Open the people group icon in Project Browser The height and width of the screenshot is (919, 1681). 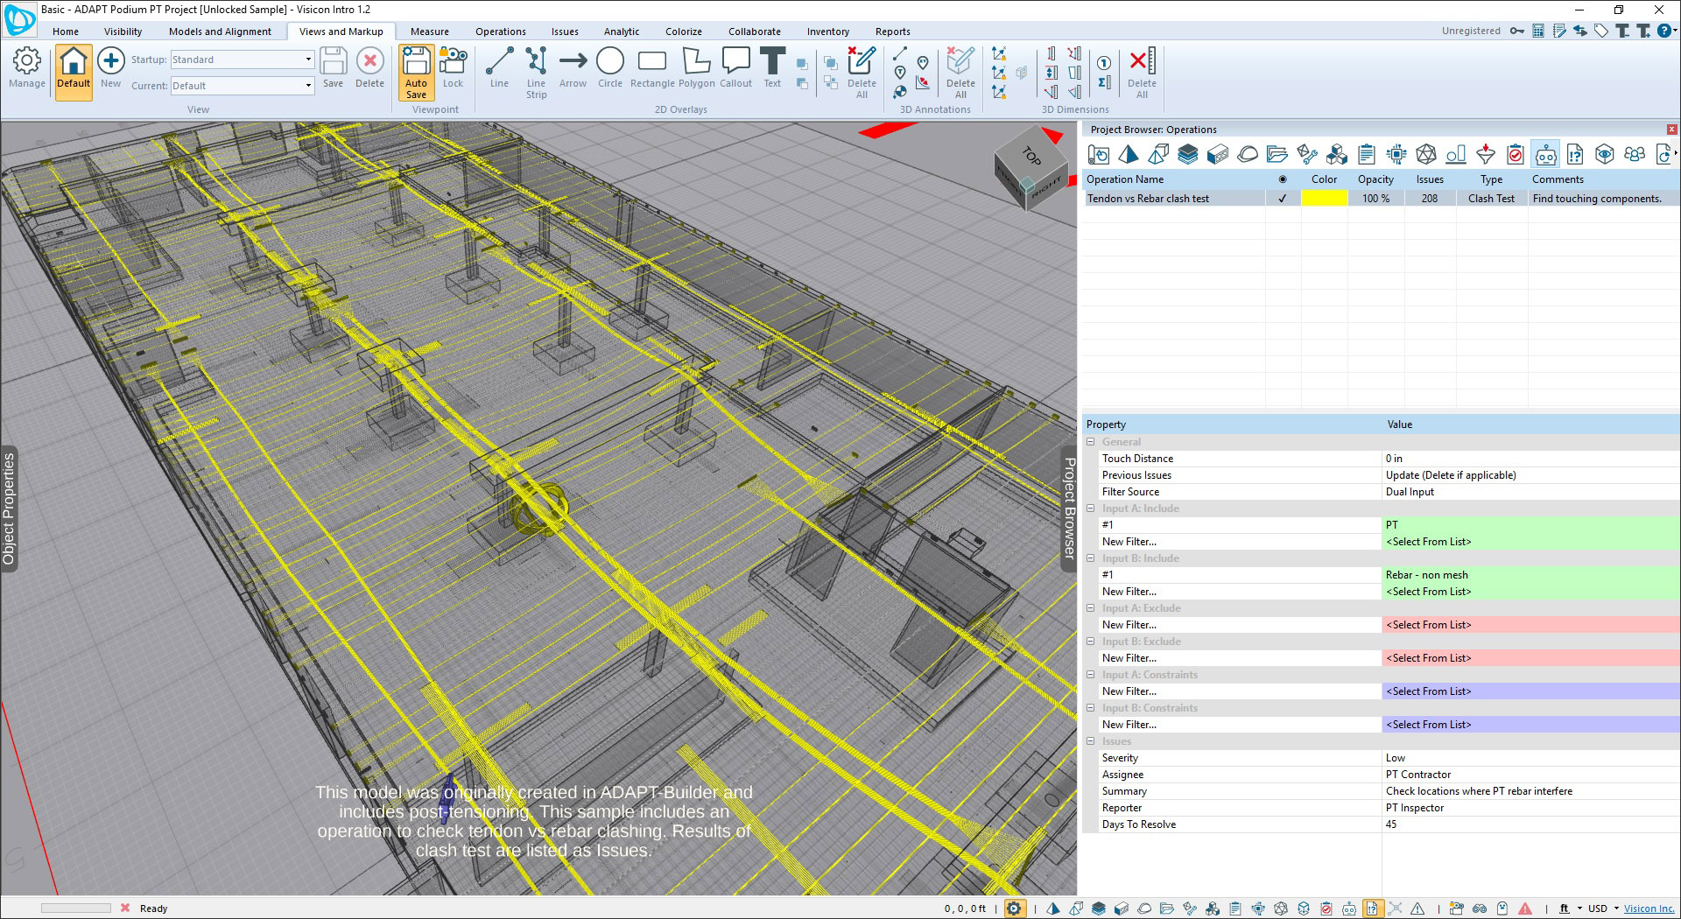(1635, 155)
